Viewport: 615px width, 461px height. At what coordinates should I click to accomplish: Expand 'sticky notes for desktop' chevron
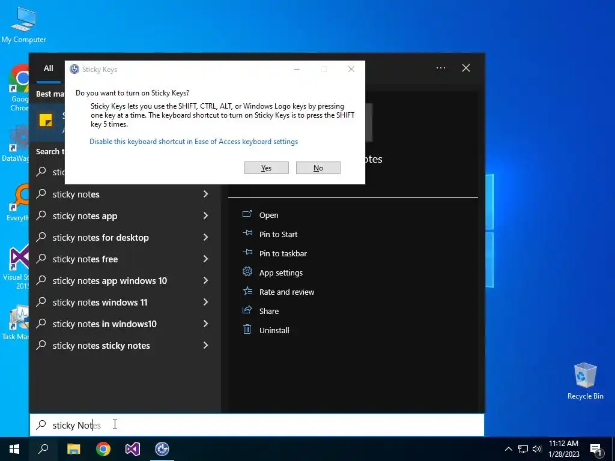[x=205, y=237]
